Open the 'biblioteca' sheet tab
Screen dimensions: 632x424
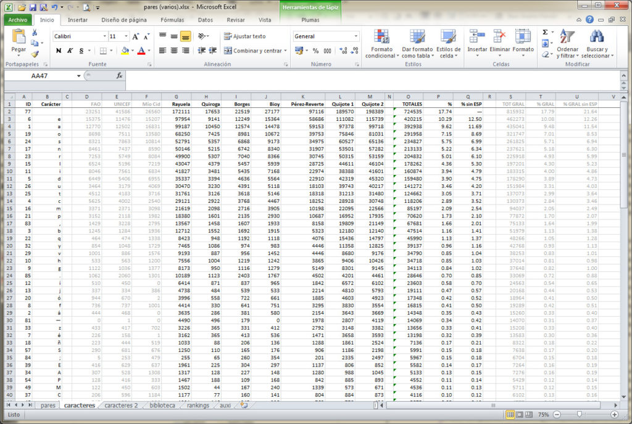162,406
